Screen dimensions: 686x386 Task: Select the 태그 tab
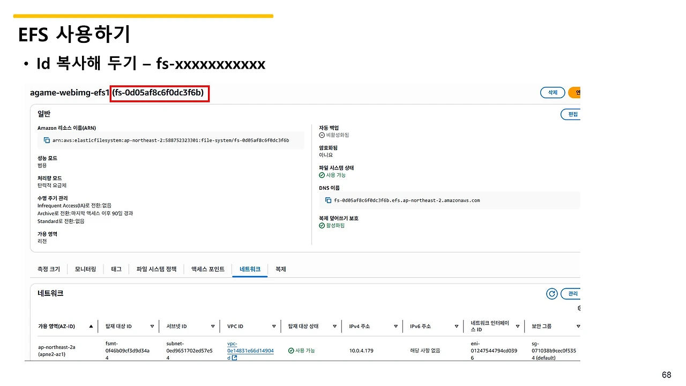116,269
